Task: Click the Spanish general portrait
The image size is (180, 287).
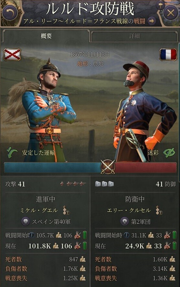Action: [x=49, y=110]
